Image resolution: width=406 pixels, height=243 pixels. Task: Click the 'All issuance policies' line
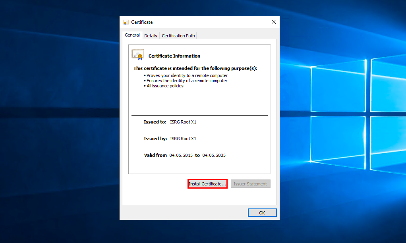pos(165,86)
